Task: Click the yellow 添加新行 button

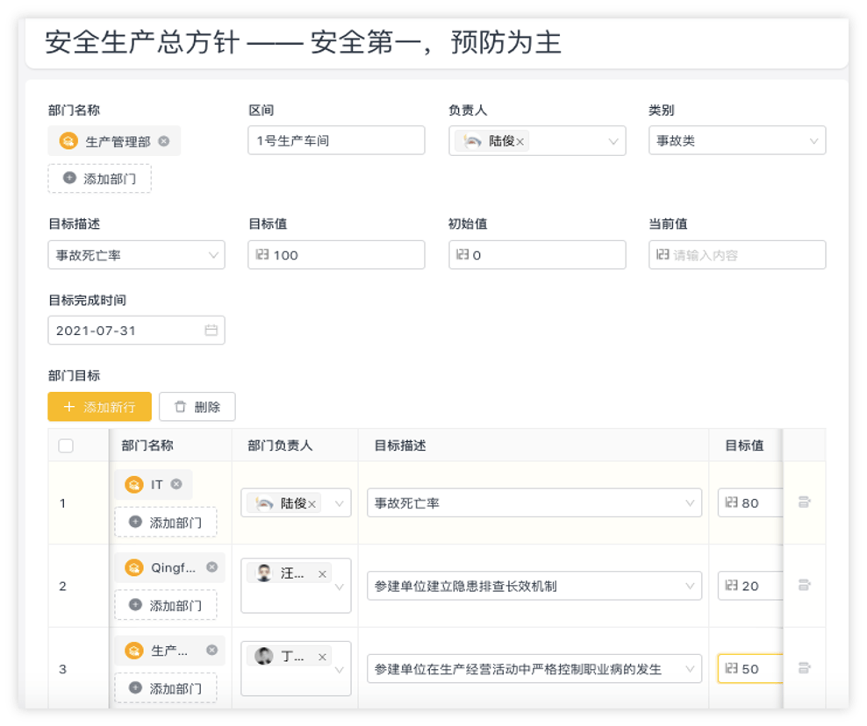Action: [x=98, y=406]
